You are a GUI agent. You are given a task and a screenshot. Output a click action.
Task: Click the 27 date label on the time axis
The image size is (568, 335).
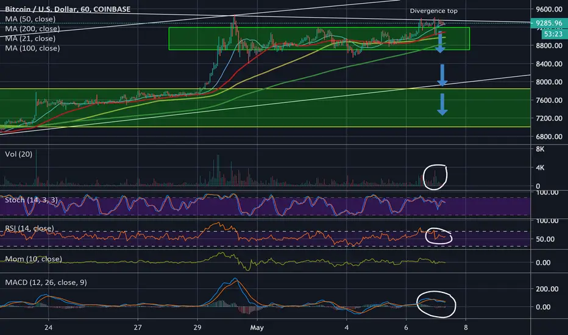pyautogui.click(x=138, y=328)
